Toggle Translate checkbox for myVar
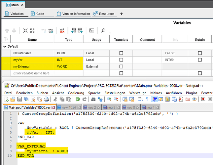 [121, 60]
